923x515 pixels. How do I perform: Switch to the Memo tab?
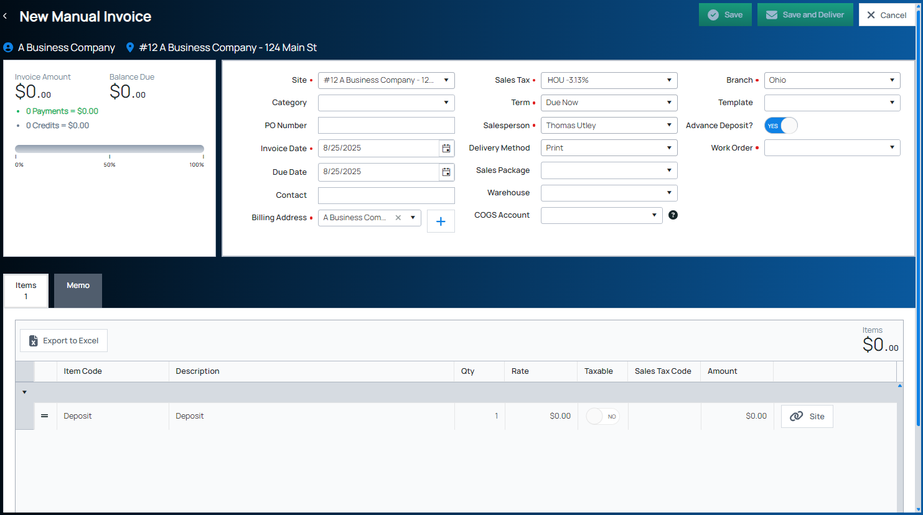(x=78, y=290)
